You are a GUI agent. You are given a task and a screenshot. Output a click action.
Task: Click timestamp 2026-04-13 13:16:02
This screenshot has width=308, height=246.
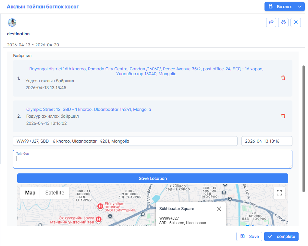pos(46,123)
